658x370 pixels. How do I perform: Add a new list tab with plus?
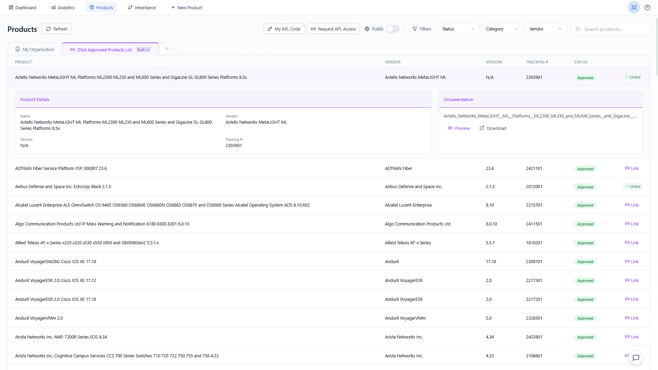[x=167, y=49]
